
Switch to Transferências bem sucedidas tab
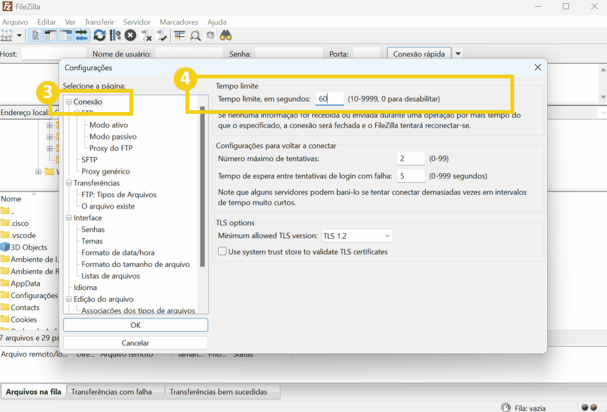tap(222, 391)
